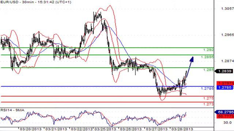Click the blue 1.2785 pivot label on chart
The image size is (234, 131).
[x=207, y=88]
